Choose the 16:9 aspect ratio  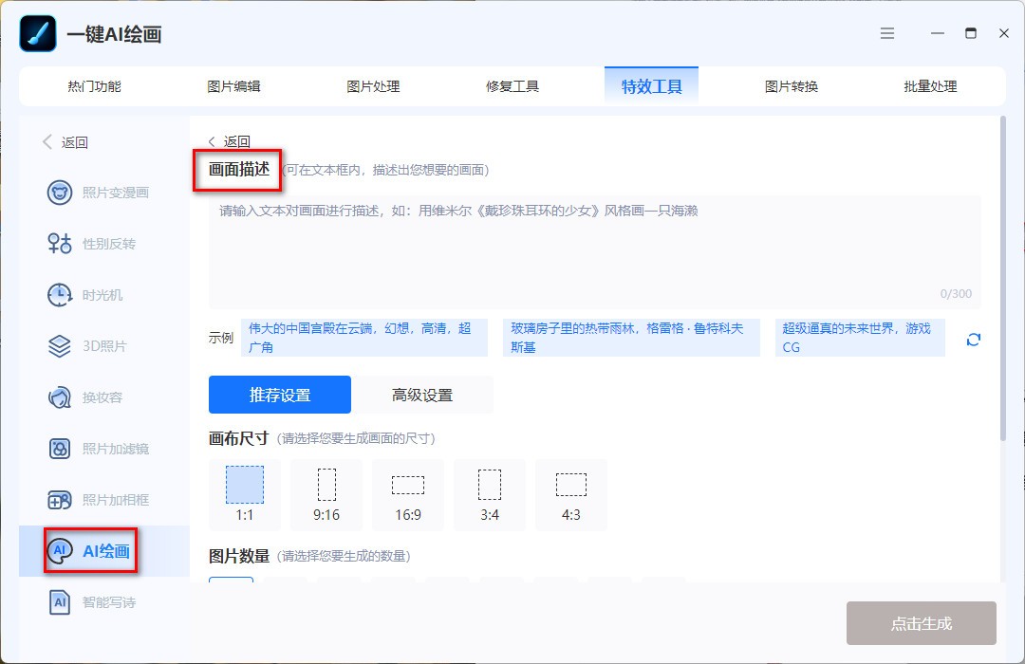[x=408, y=494]
